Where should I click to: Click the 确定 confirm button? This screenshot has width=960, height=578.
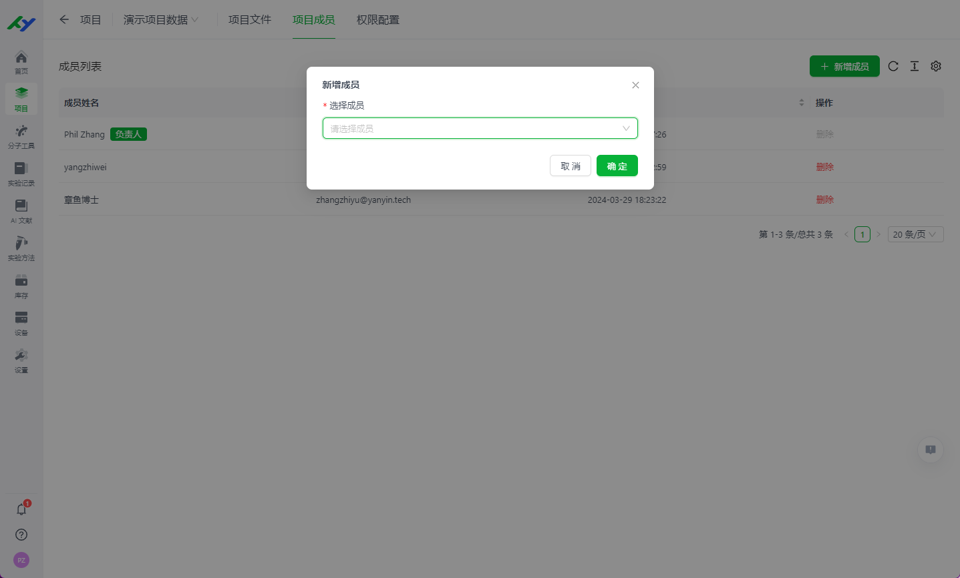(x=617, y=166)
